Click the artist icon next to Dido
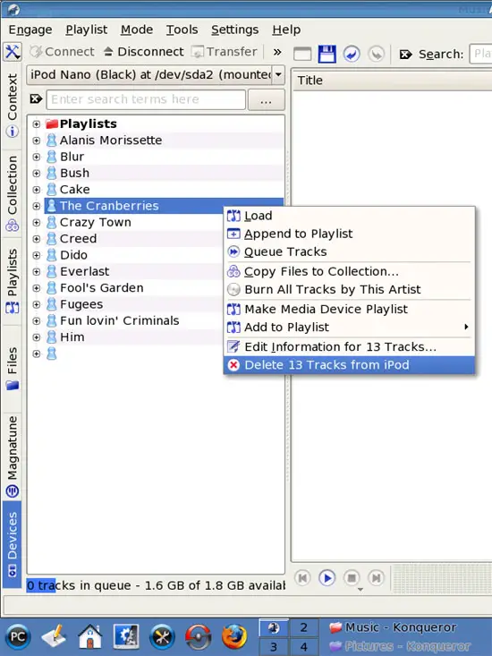The height and width of the screenshot is (656, 492). pos(51,255)
